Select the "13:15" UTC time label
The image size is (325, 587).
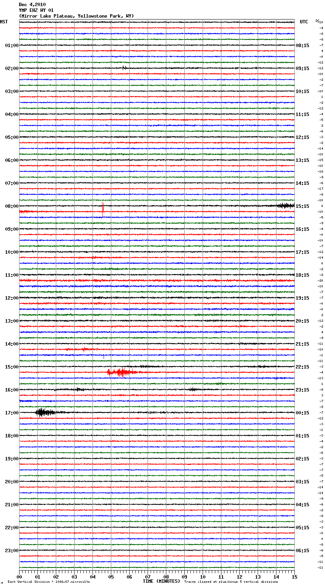coord(302,160)
